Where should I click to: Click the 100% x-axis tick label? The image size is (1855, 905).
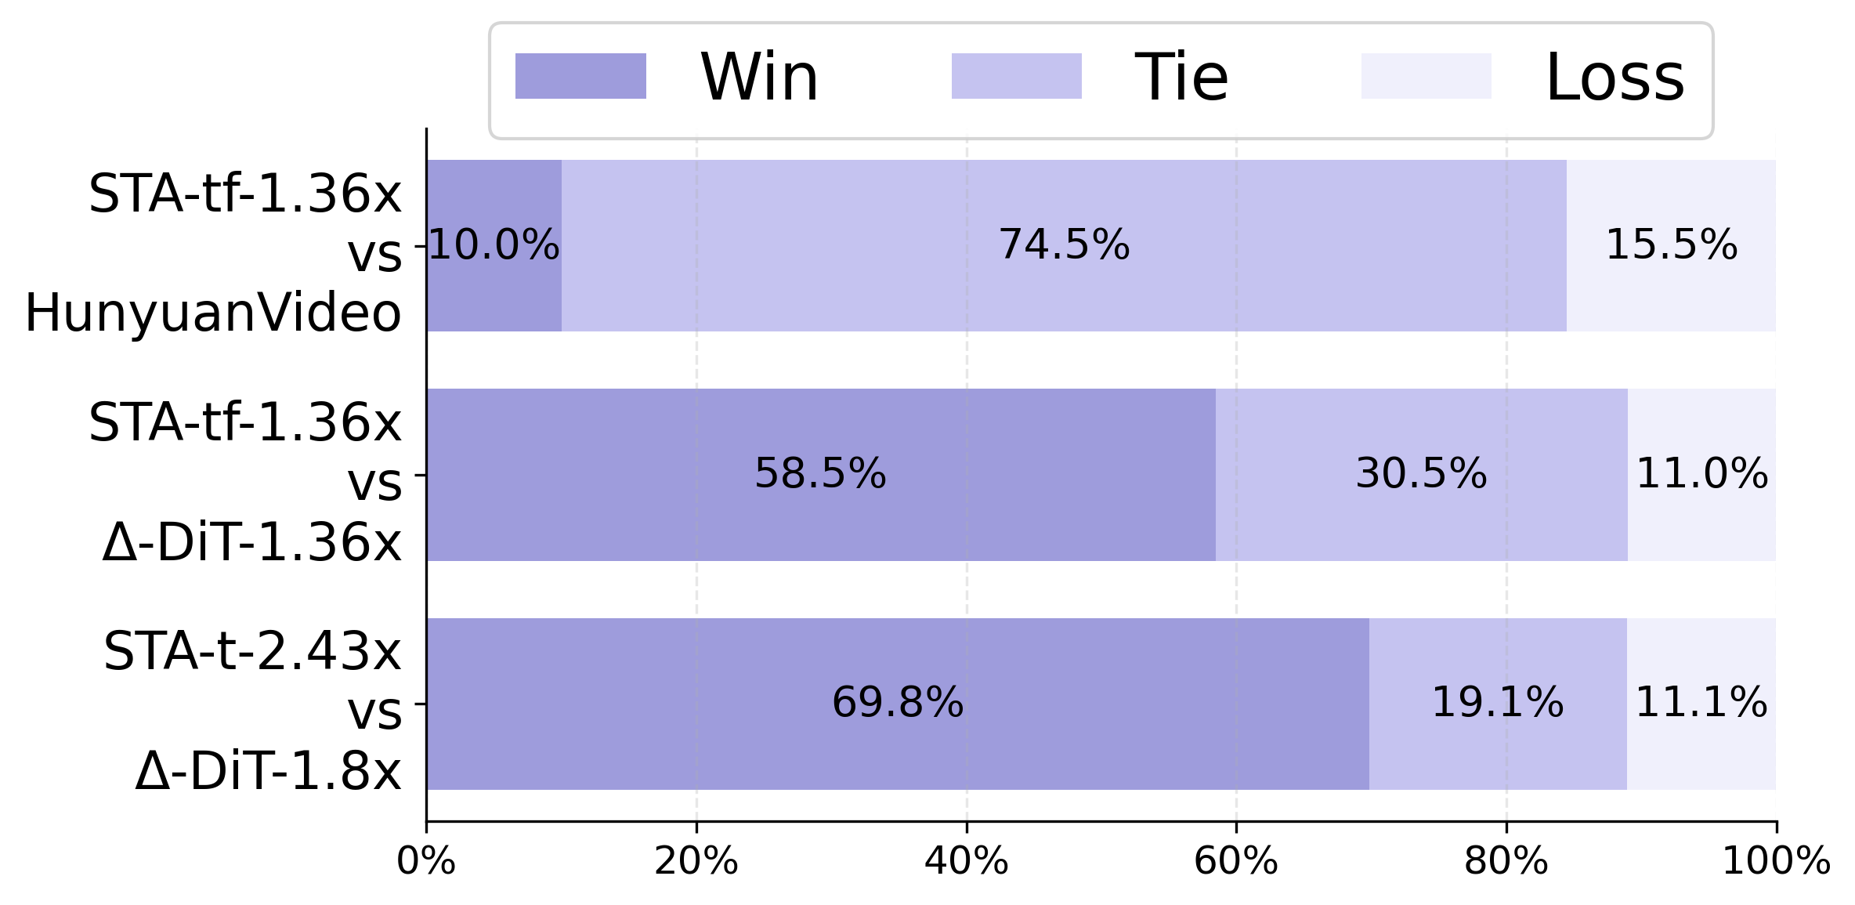pyautogui.click(x=1776, y=862)
